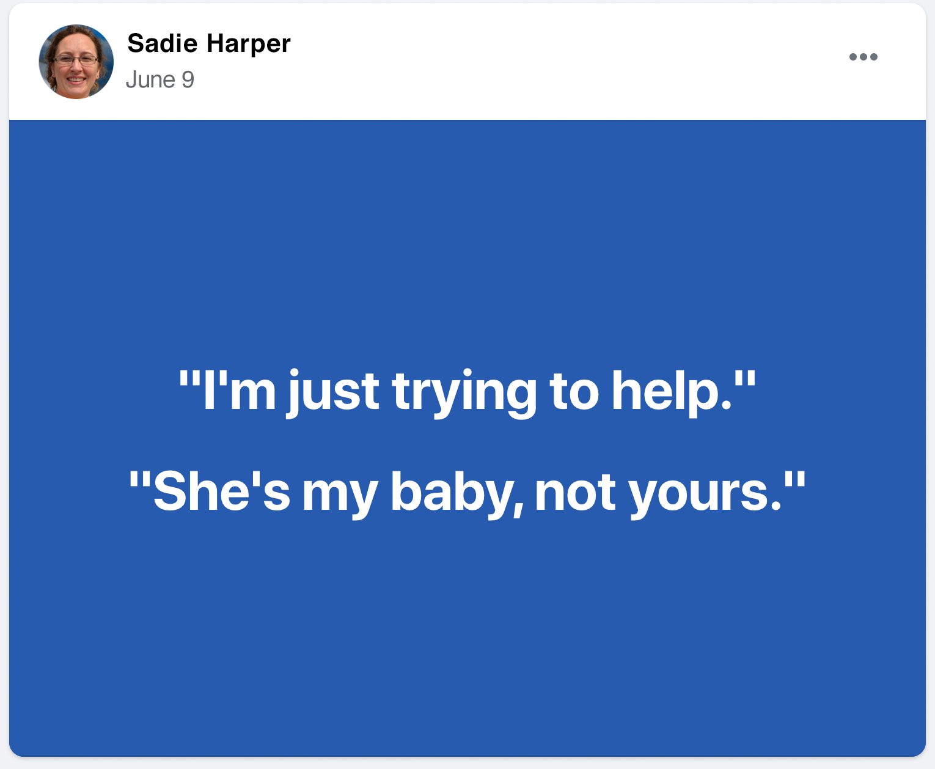Select the post timestamp June 9

(159, 80)
